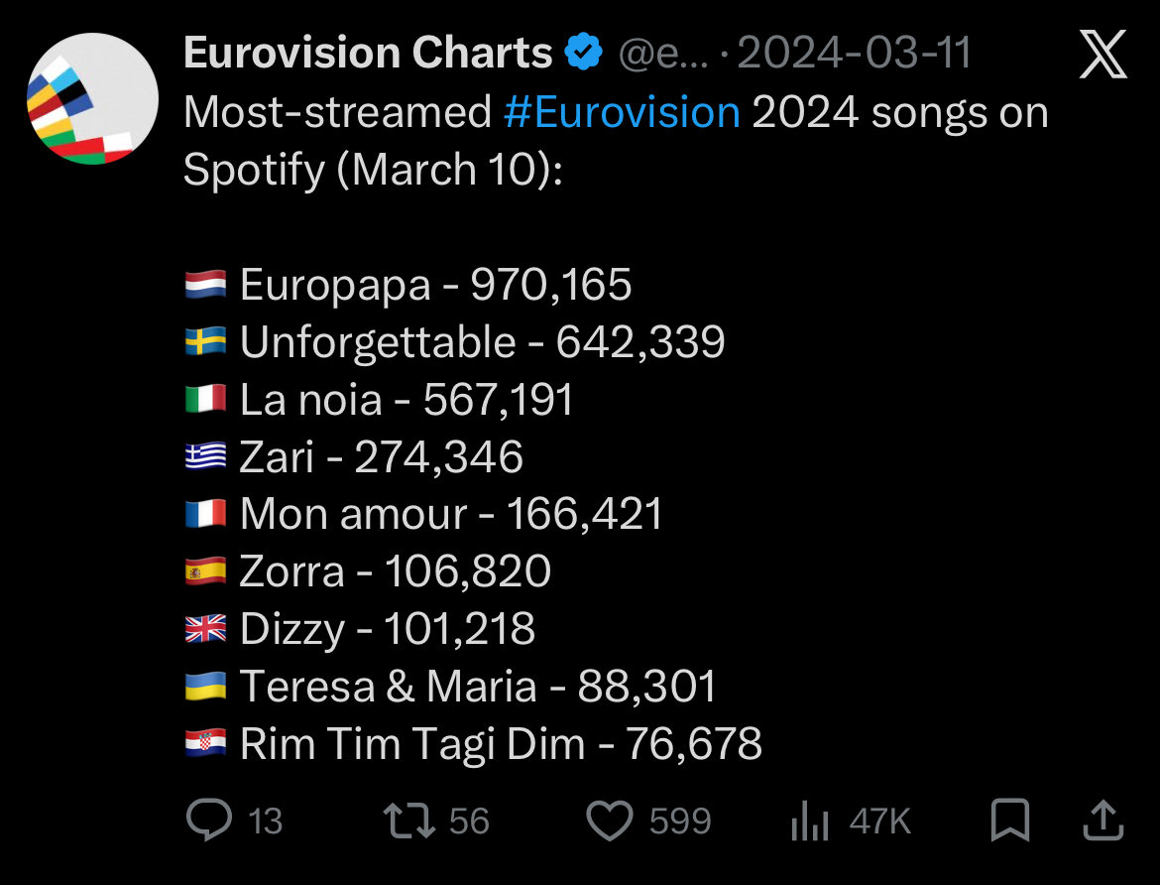Open the view analytics bar chart icon
1160x885 pixels.
[808, 822]
